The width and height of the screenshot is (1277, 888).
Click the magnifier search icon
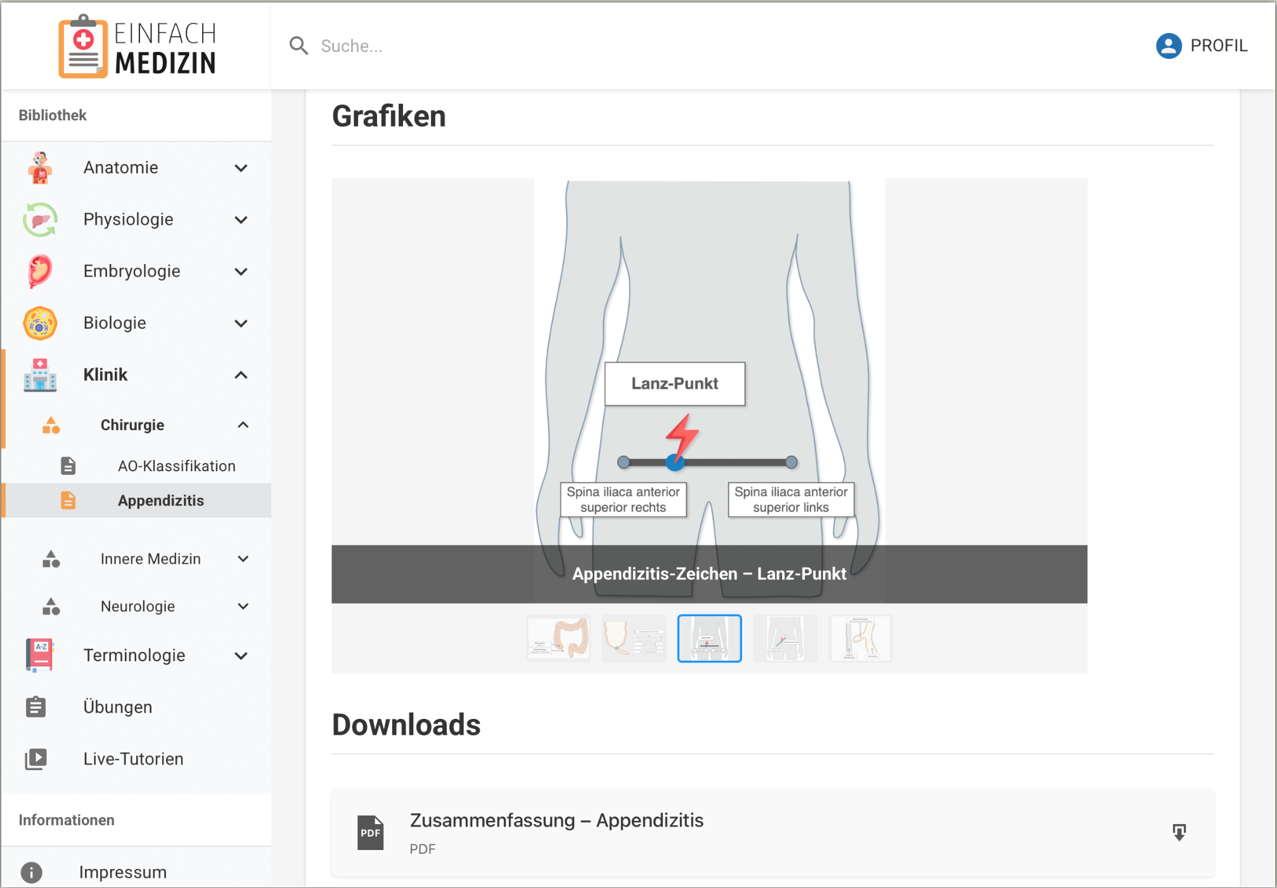pos(298,46)
